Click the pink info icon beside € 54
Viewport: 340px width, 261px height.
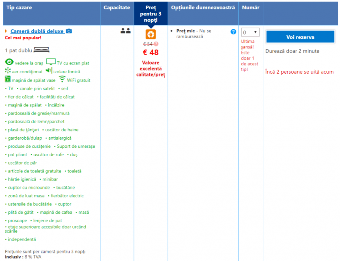(156, 44)
